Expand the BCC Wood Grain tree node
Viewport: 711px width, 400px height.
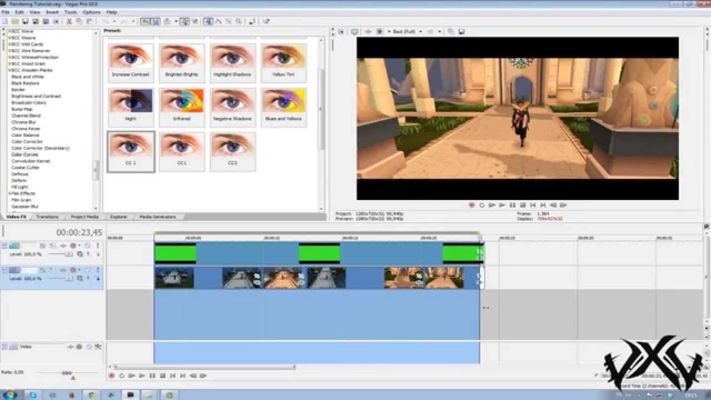(10, 64)
